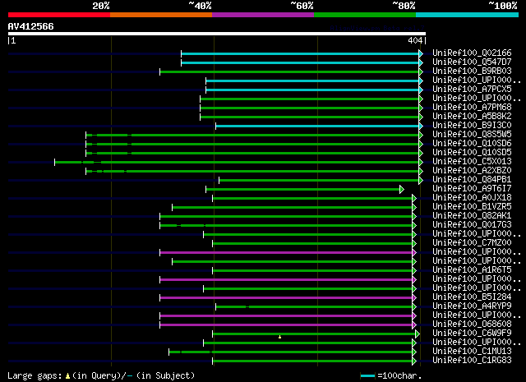Click the shorter green bar for A9T6I7
The image size is (526, 382).
coord(303,190)
